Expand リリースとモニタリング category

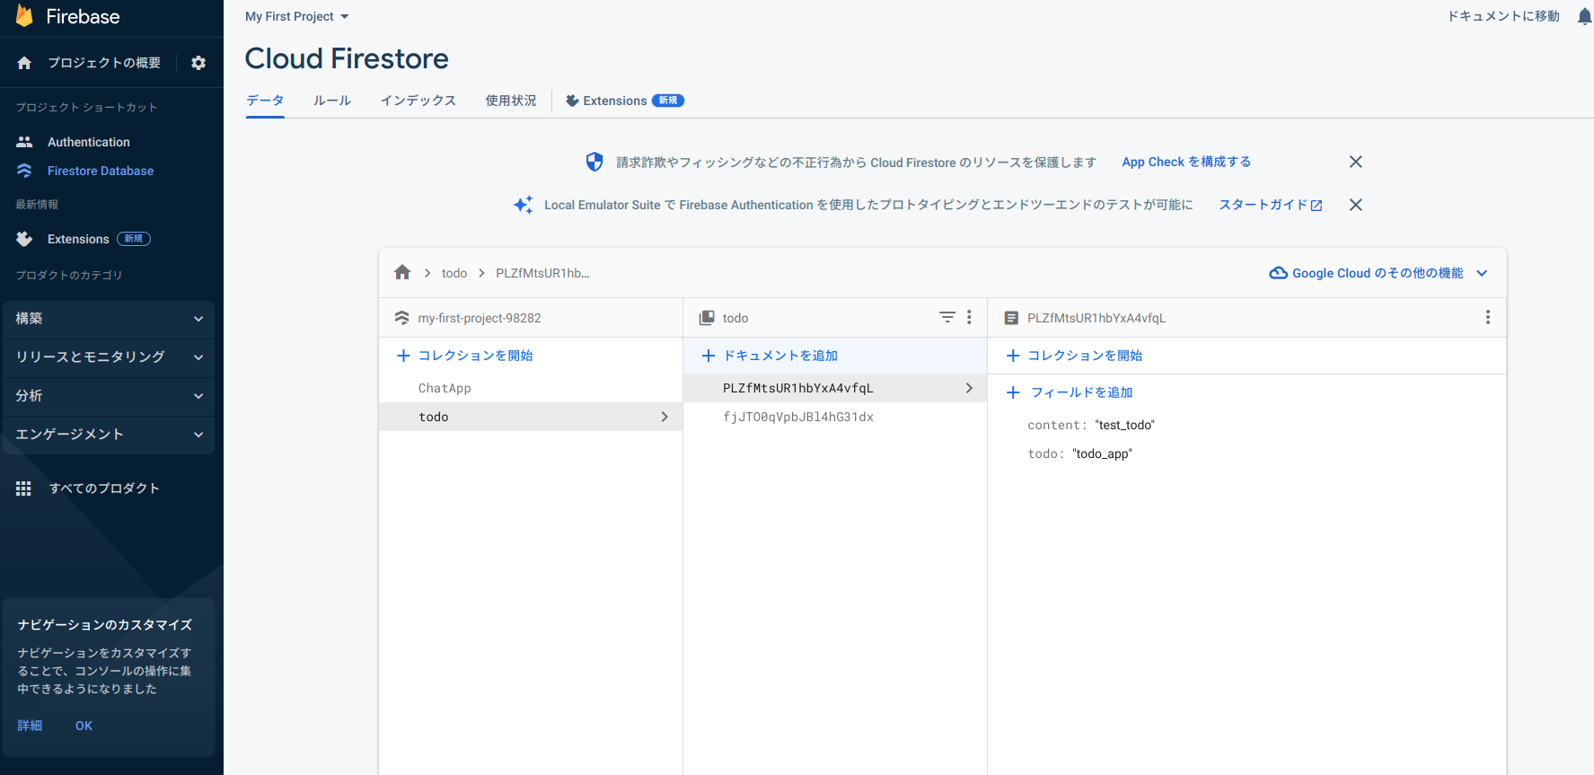(109, 357)
